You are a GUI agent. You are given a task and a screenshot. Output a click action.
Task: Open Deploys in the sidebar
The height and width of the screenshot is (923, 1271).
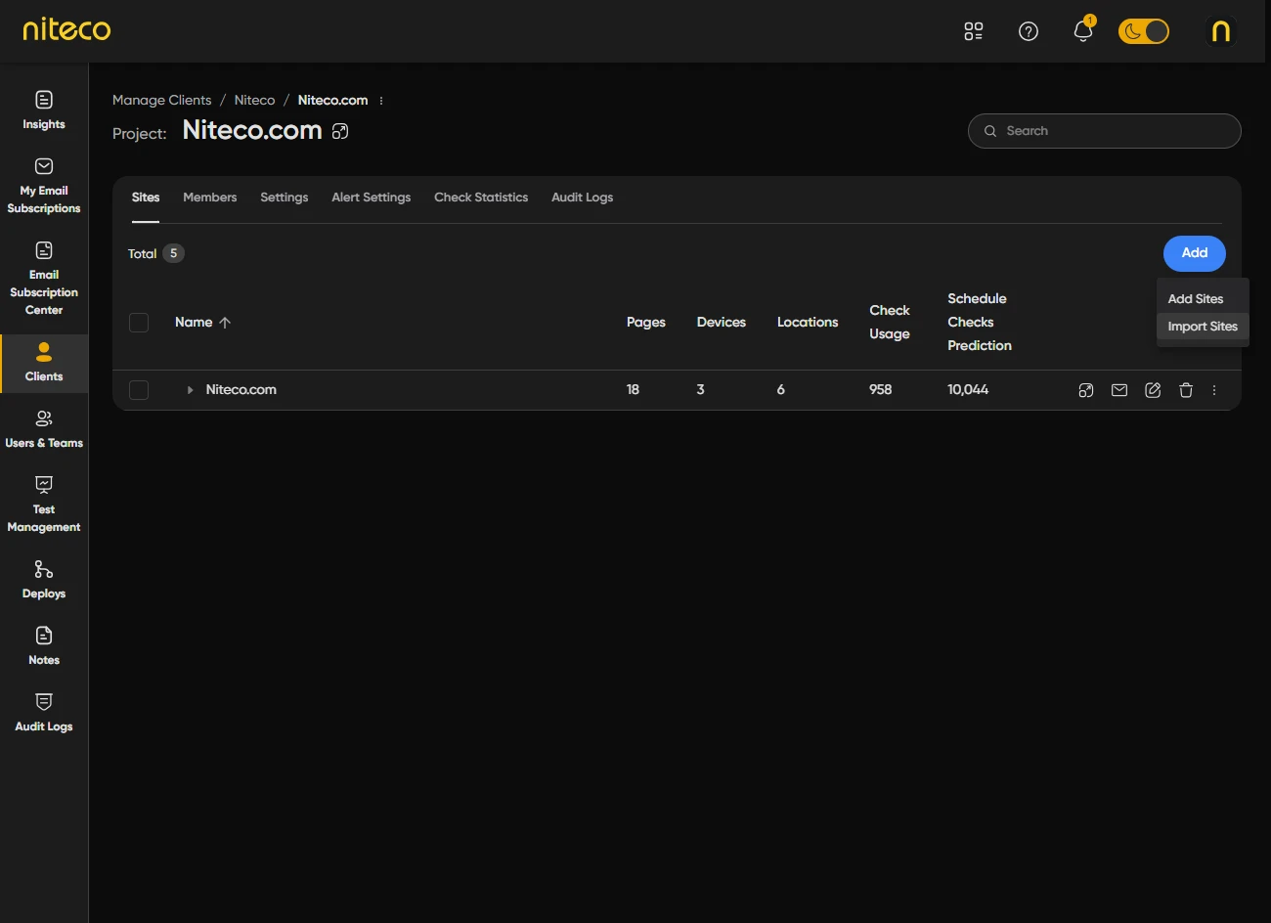coord(44,580)
